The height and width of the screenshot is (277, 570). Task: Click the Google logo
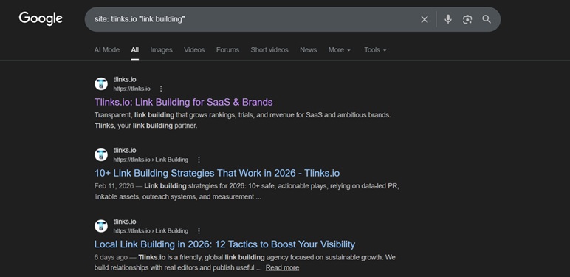[41, 19]
